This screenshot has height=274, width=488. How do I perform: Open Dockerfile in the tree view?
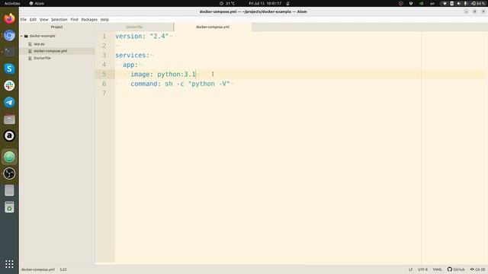point(42,58)
